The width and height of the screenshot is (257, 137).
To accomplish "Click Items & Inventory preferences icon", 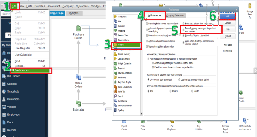I will 115,54.
